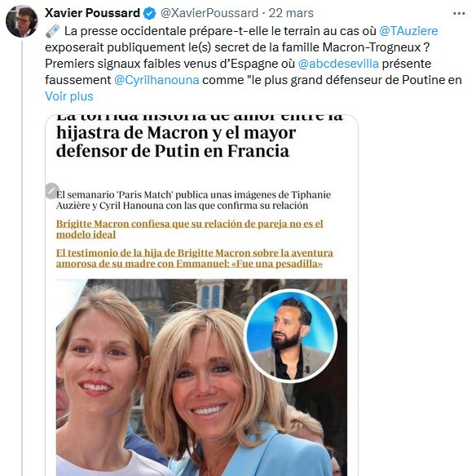Image resolution: width=476 pixels, height=476 pixels.
Task: Click the Xavier Poussard display name
Action: pos(92,13)
